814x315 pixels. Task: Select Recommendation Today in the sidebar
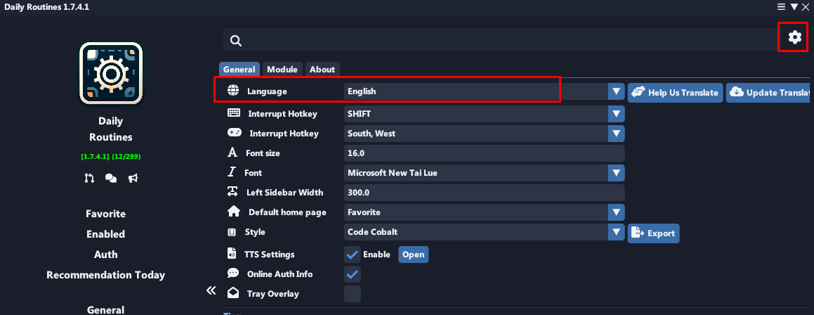click(106, 275)
